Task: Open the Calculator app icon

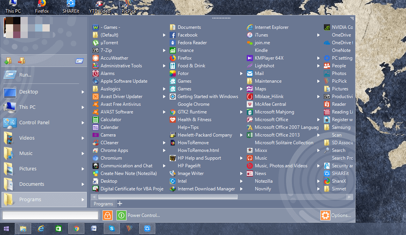Action: tap(96, 120)
